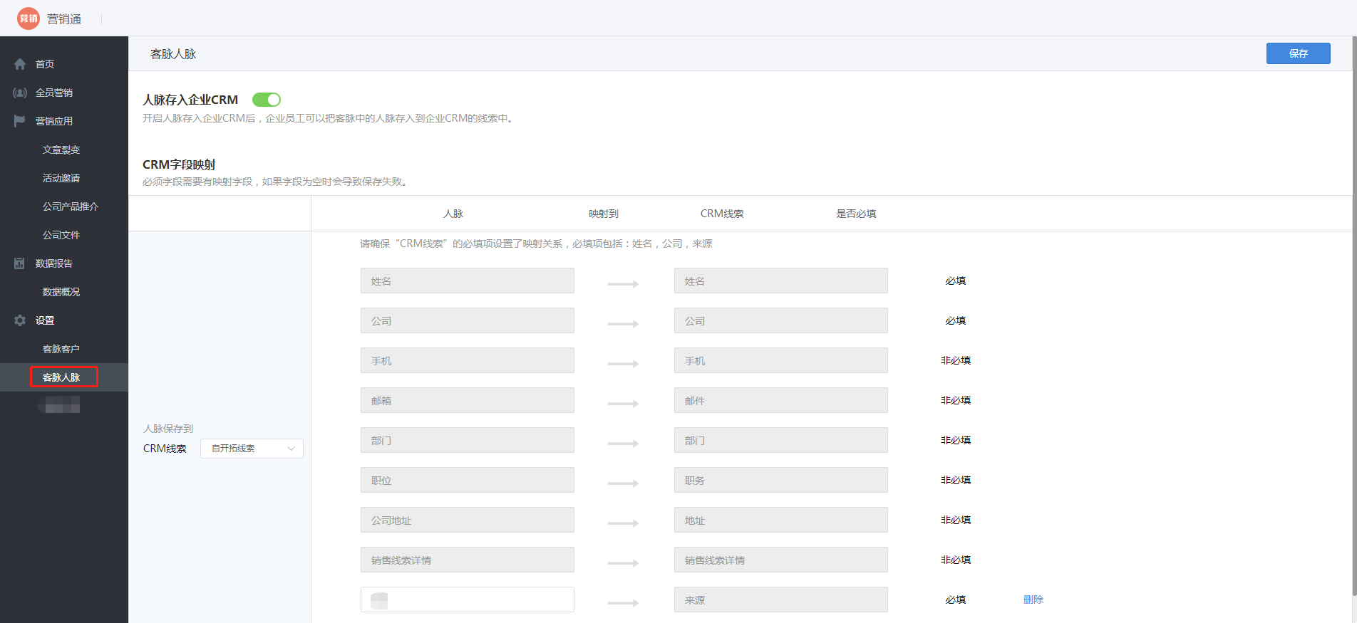Click the 全员营销 people icon
This screenshot has height=623, width=1357.
(20, 93)
